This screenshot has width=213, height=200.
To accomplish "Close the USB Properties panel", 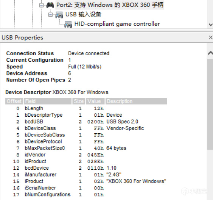I will (211, 37).
